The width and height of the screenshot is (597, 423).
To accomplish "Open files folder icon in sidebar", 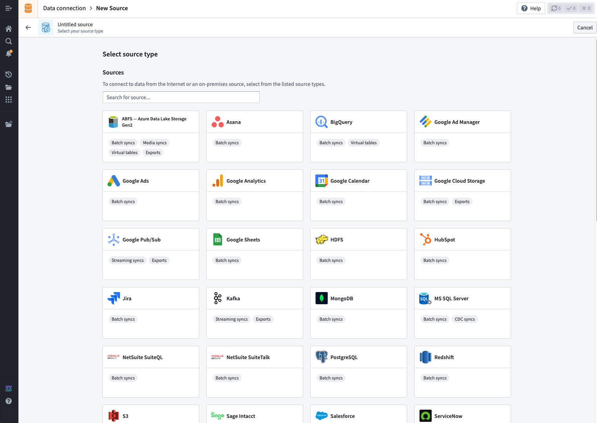I will (x=9, y=87).
